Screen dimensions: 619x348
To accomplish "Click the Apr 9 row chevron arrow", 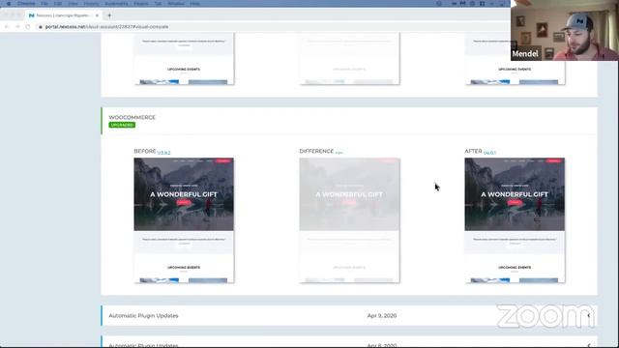I will [589, 316].
